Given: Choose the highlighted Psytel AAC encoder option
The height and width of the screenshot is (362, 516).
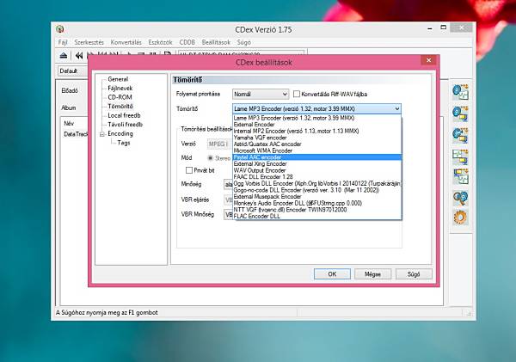Looking at the screenshot, I should (x=316, y=157).
